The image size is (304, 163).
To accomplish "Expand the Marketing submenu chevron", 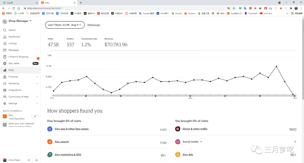I will (x=37, y=83).
